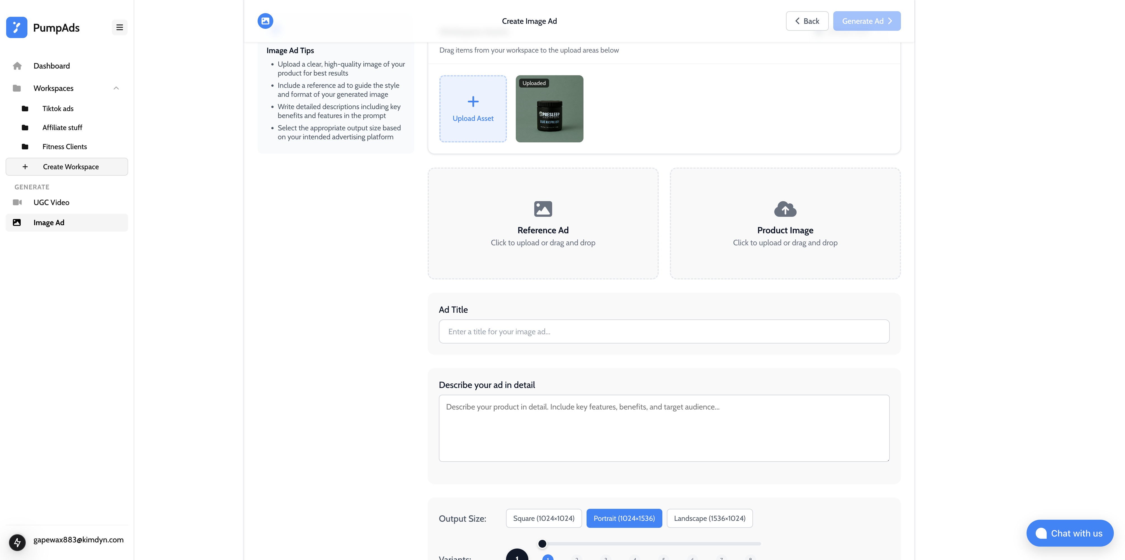Click the UGC Video camera icon
1125x560 pixels.
click(17, 203)
